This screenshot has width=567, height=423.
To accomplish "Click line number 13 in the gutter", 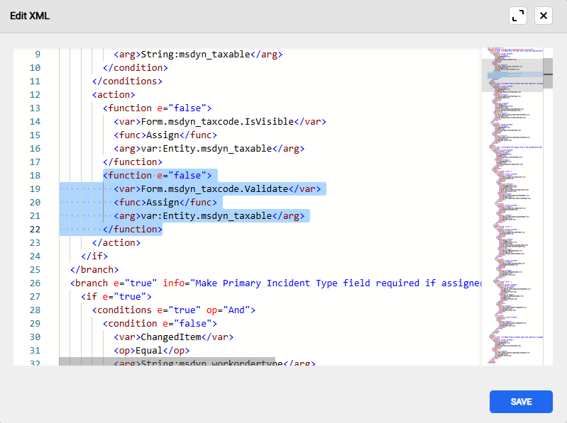I will [35, 108].
